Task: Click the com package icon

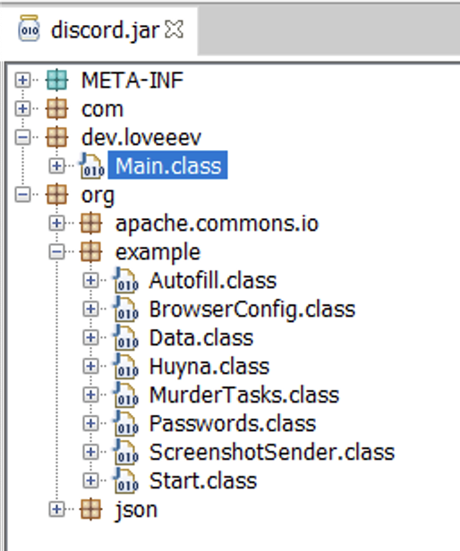Action: coord(56,108)
